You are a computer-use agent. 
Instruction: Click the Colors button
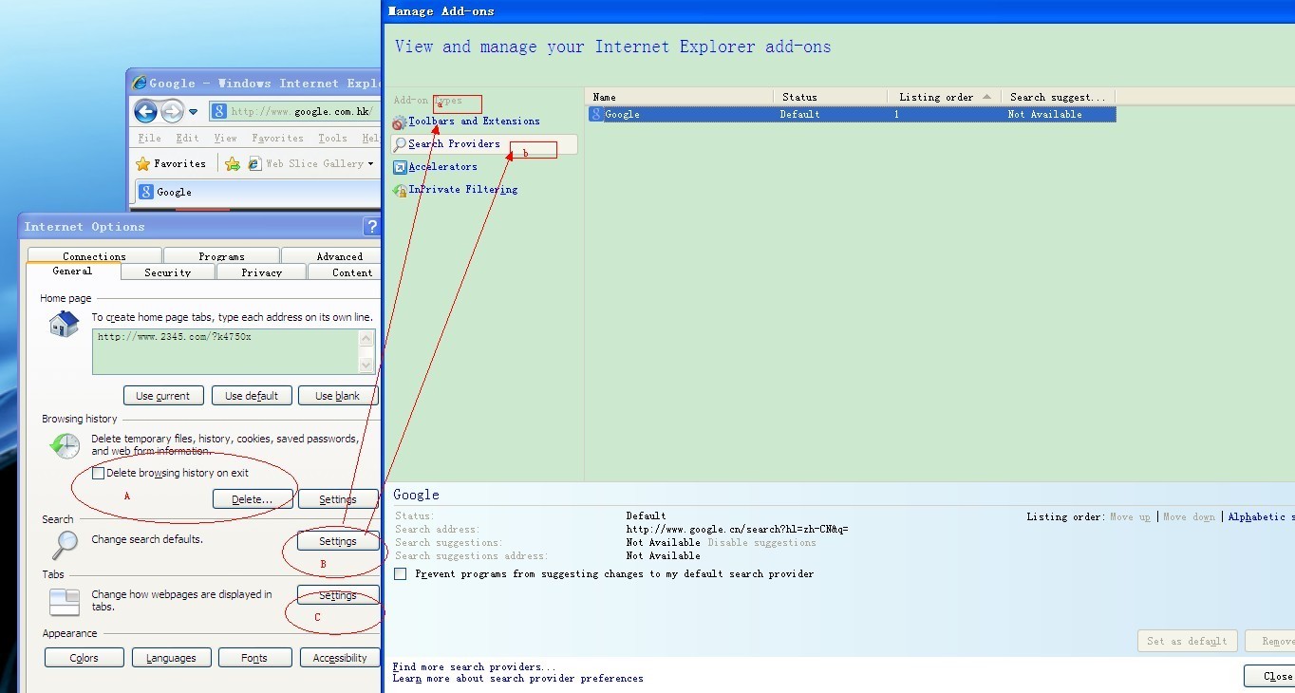click(84, 658)
